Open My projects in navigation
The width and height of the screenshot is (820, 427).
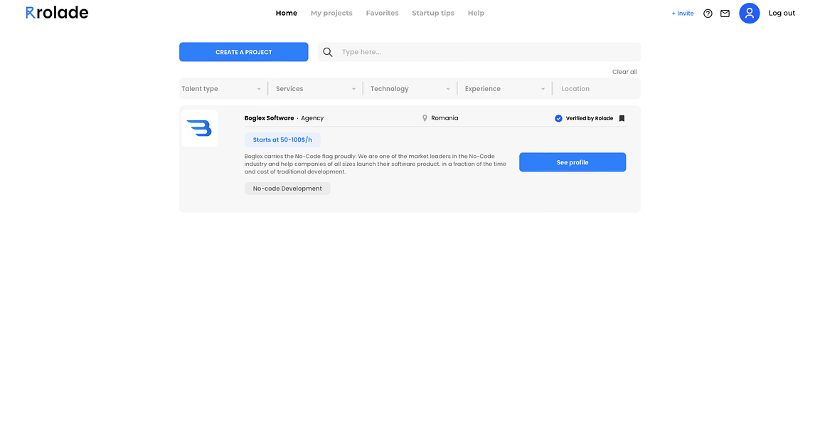pos(331,13)
